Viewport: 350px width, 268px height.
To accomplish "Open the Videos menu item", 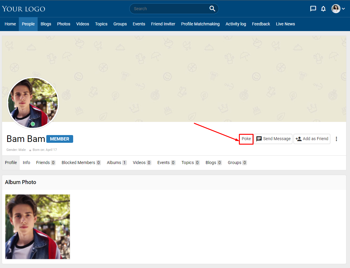I will click(x=83, y=24).
